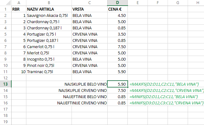
Task: Select column D header
Action: coord(117,3)
